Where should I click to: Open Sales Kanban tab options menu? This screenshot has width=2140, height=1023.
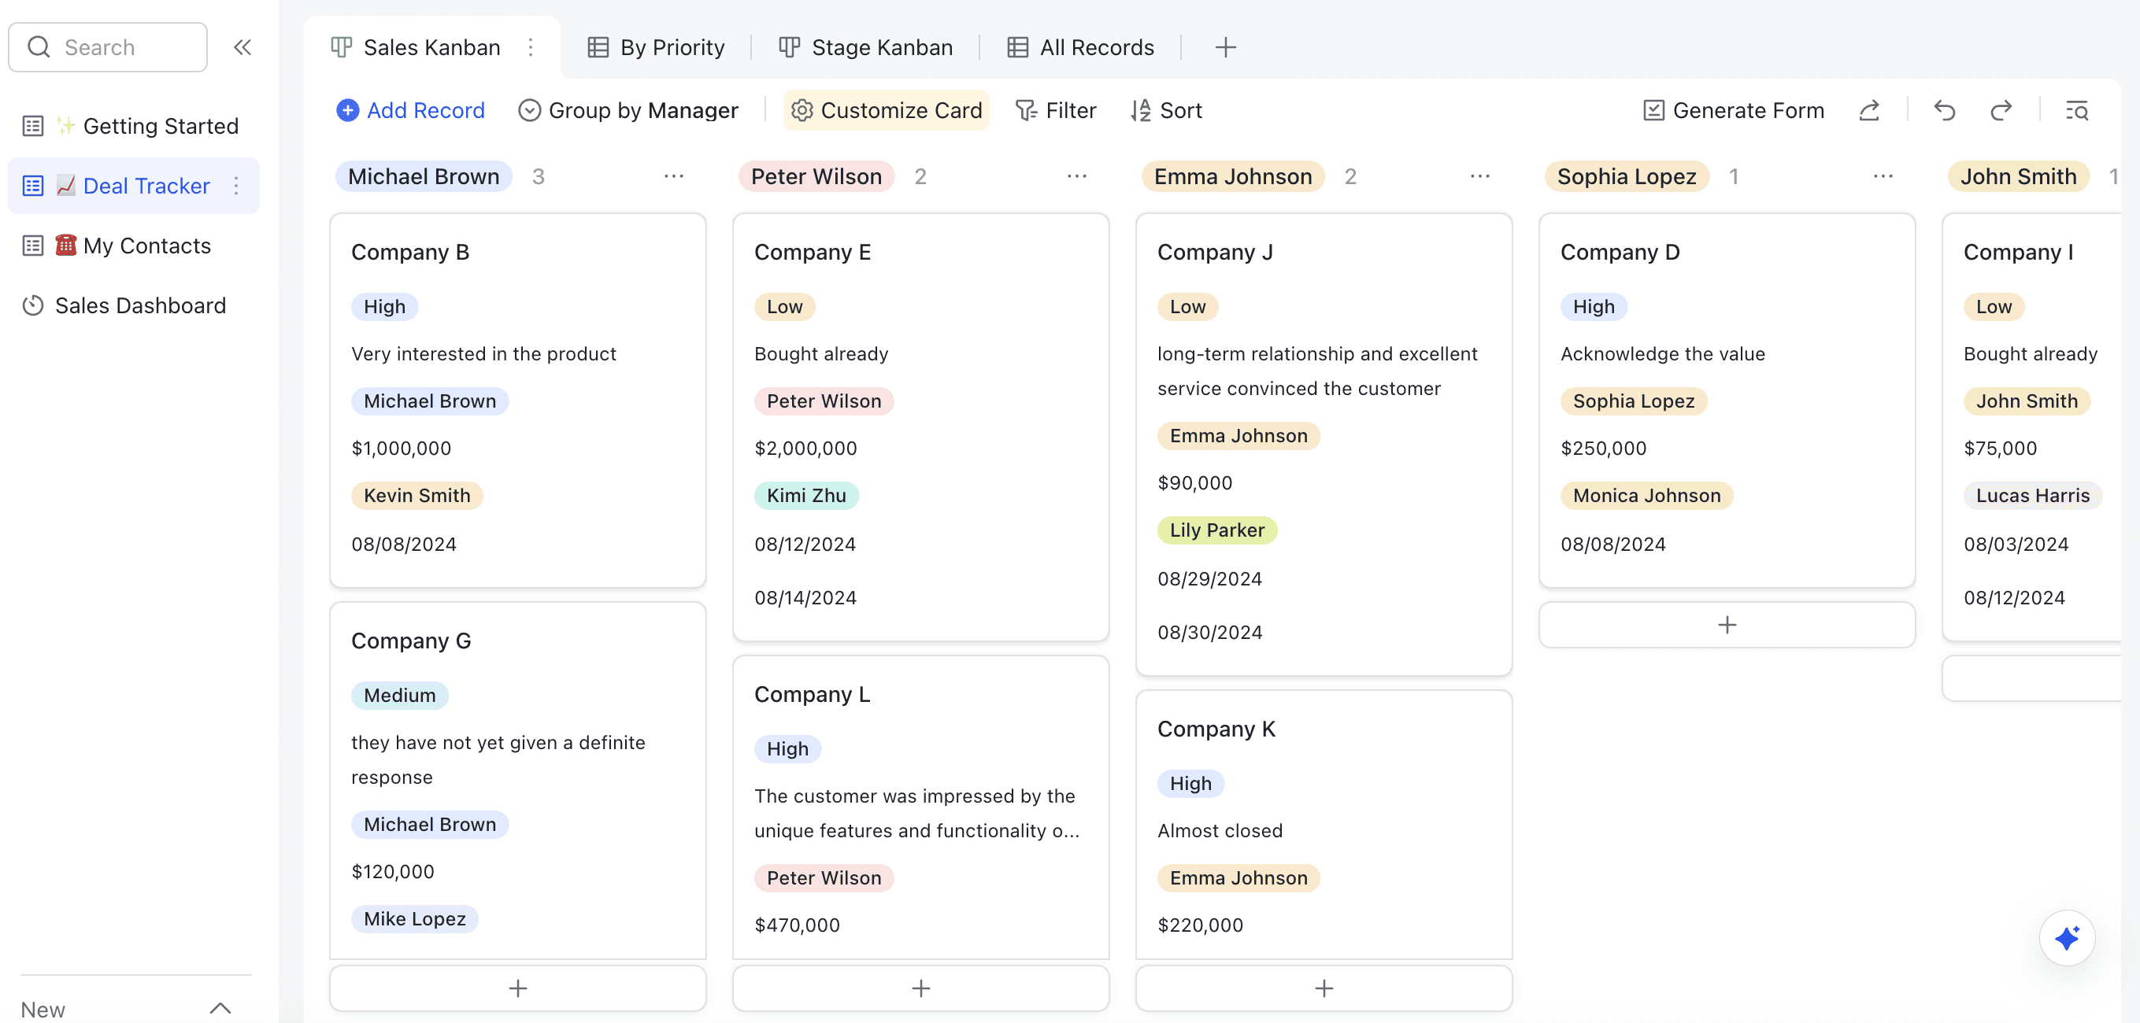[x=531, y=47]
